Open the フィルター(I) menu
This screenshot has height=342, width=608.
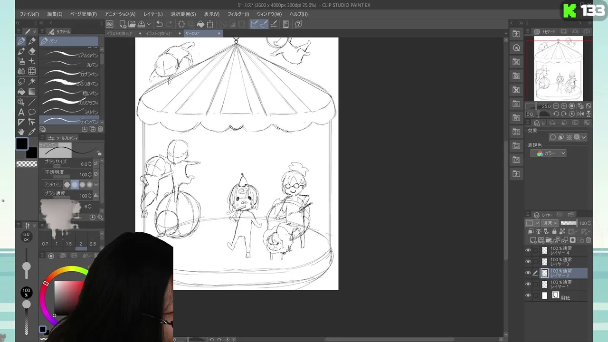[x=238, y=14]
